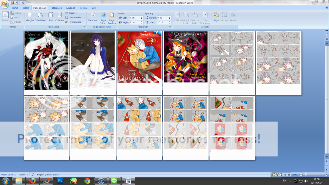Image resolution: width=329 pixels, height=185 pixels.
Task: Open LINE app from taskbar
Action: [114, 181]
